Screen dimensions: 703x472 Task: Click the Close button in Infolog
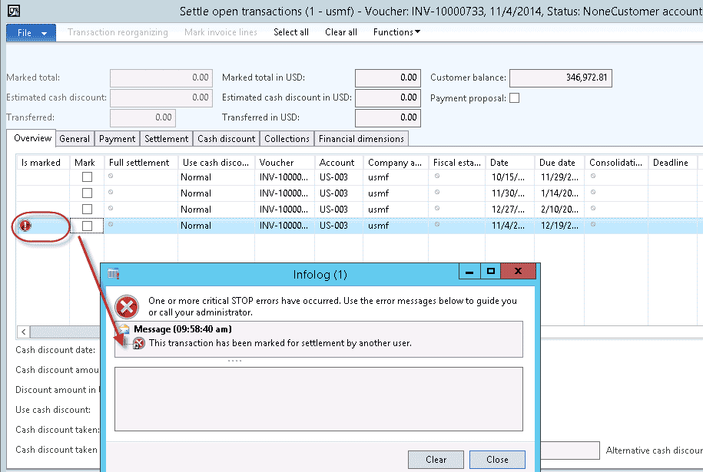[497, 460]
